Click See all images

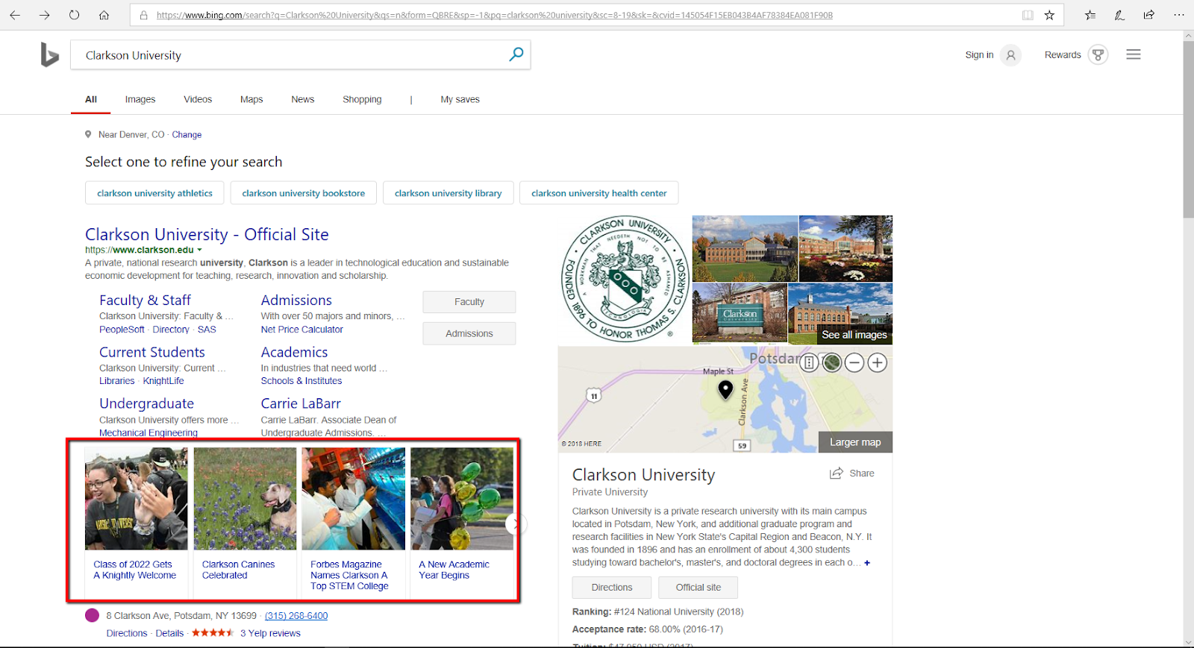[854, 335]
